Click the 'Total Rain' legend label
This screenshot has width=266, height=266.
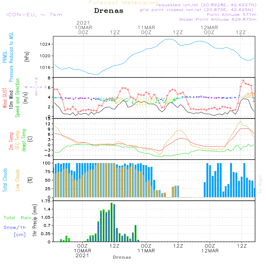point(18,218)
